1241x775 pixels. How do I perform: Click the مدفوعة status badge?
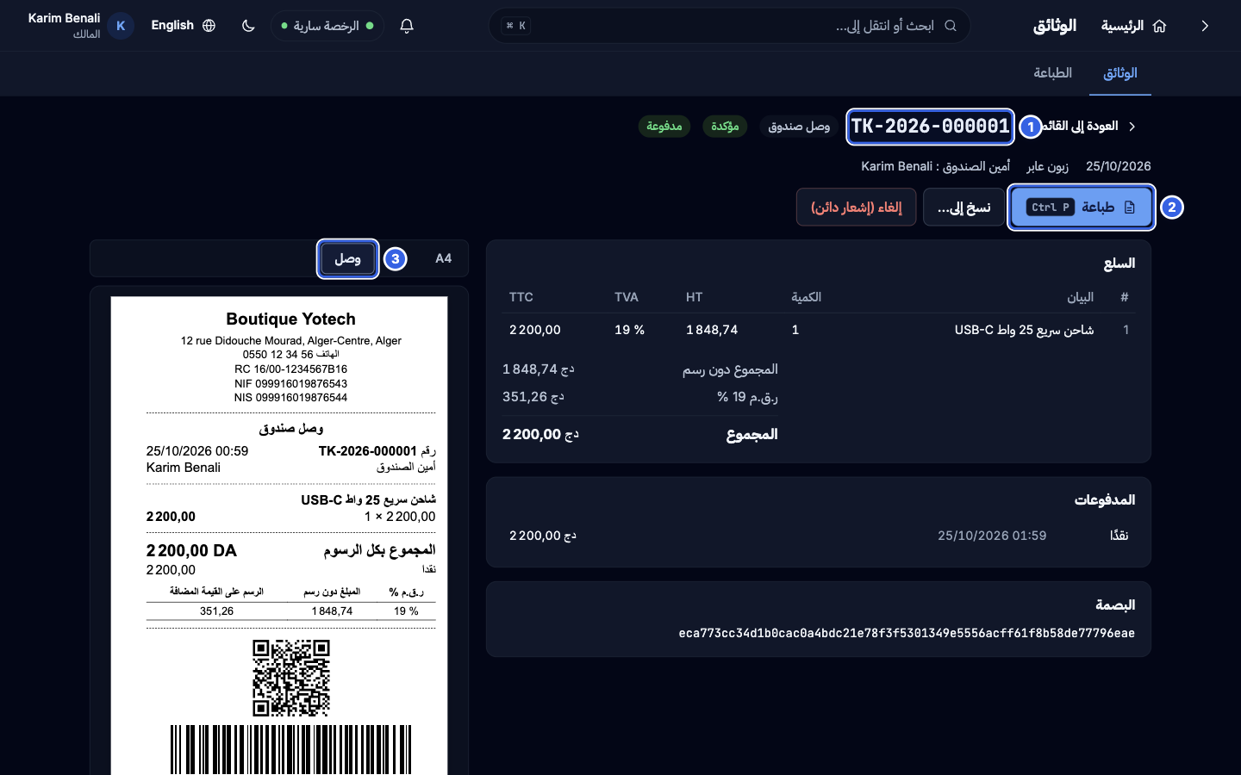[664, 127]
